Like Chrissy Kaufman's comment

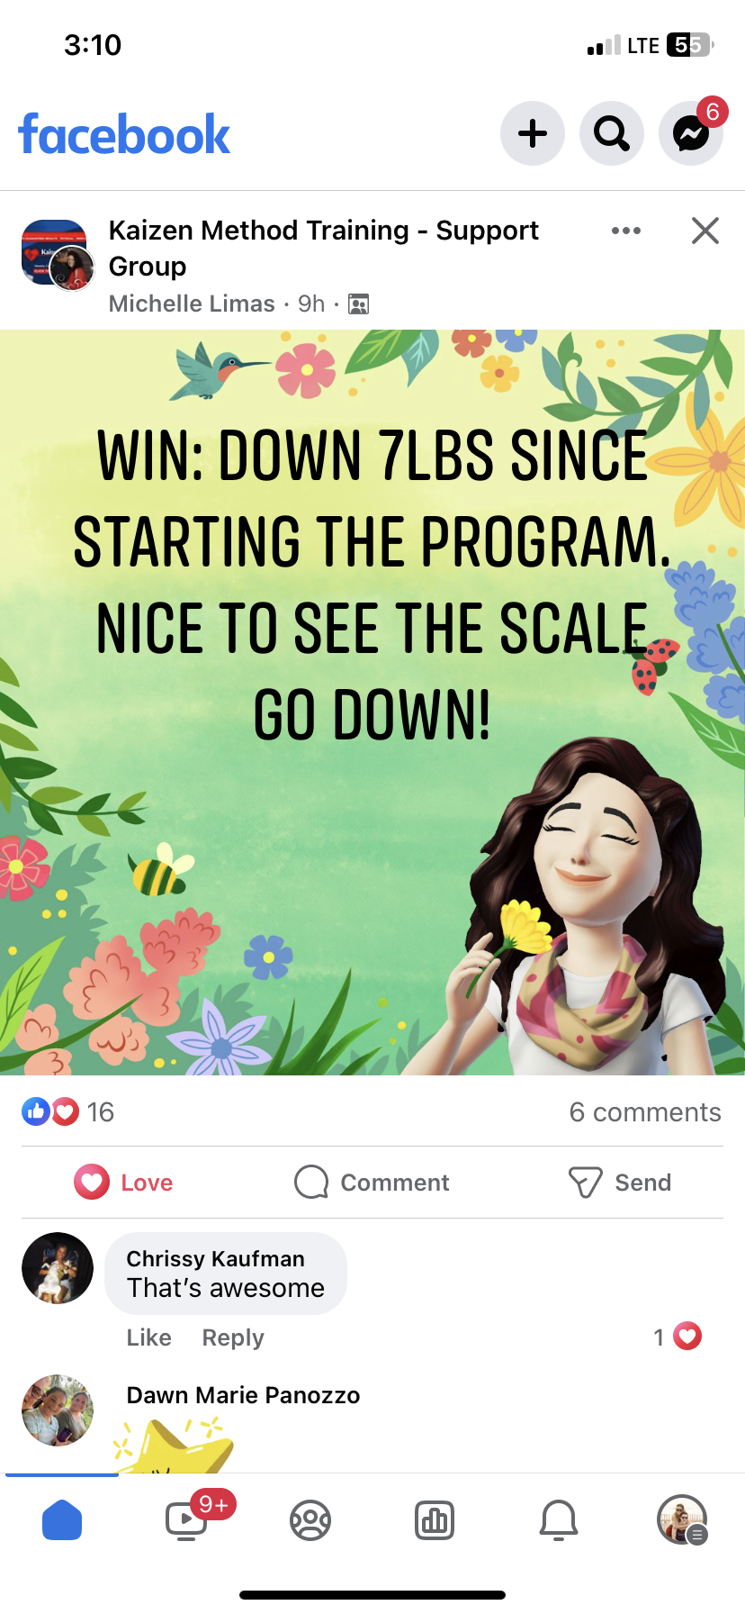coord(148,1337)
